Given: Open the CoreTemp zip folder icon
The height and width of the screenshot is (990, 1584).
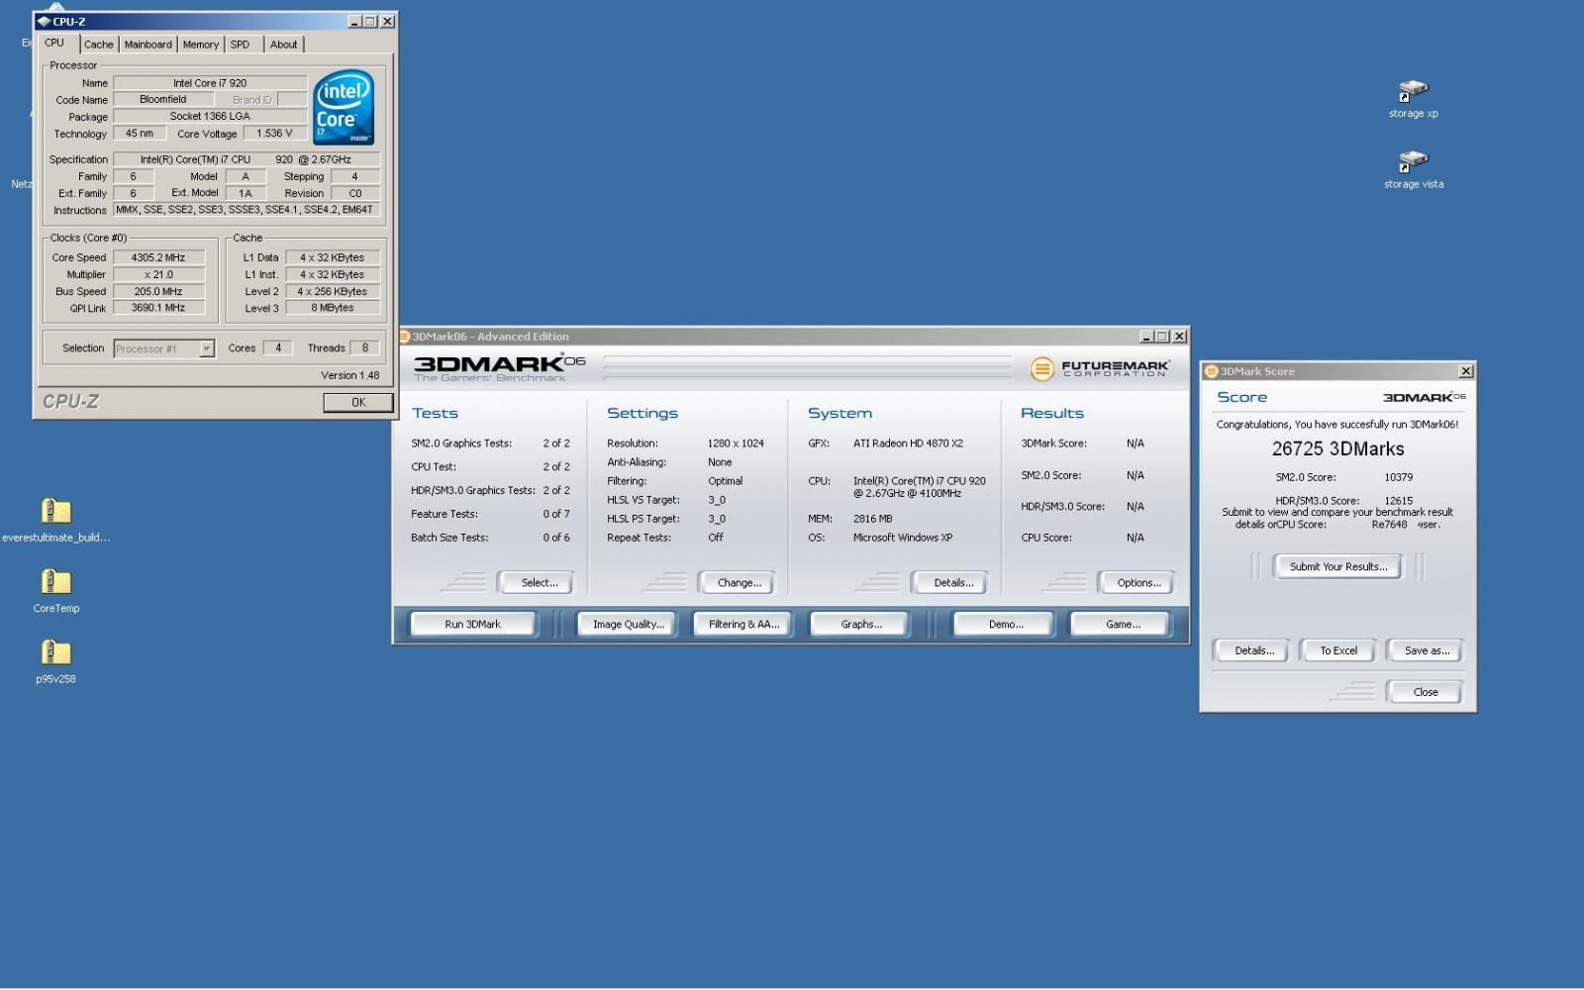Looking at the screenshot, I should (55, 582).
